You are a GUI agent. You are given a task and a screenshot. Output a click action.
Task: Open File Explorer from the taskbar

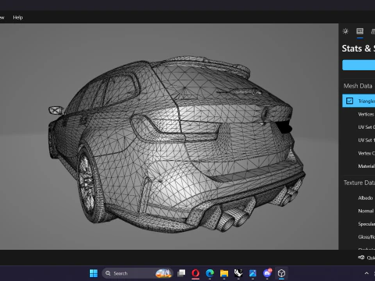224,273
